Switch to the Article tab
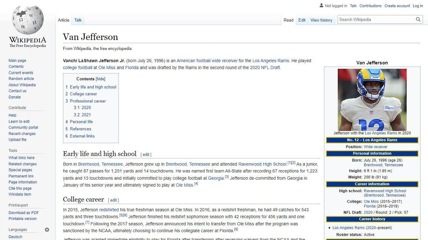This screenshot has height=240, width=428. pyautogui.click(x=64, y=20)
